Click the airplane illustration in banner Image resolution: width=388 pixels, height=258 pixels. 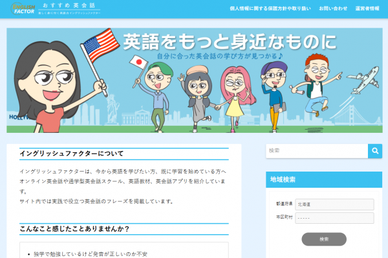pyautogui.click(x=363, y=80)
